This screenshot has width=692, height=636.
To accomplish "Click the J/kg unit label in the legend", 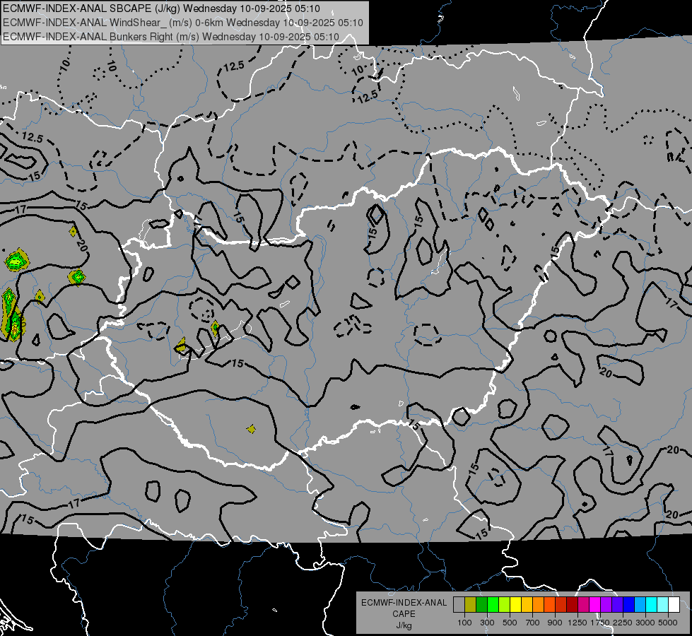I will [x=404, y=625].
